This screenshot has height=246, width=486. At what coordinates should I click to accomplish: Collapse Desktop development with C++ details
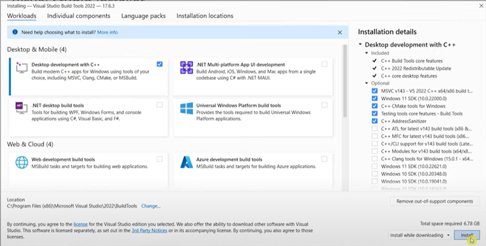click(x=360, y=45)
